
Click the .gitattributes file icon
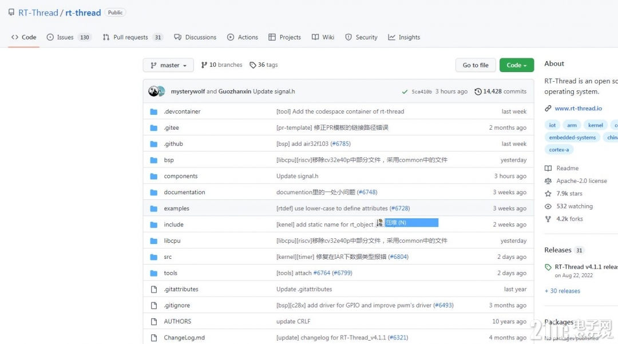pos(154,289)
